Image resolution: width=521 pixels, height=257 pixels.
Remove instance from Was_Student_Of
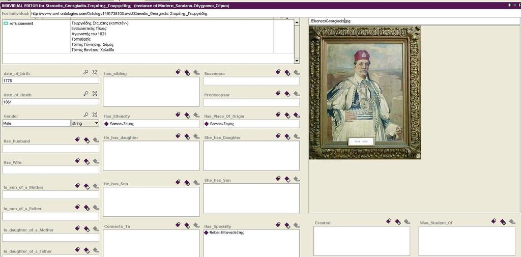click(512, 221)
